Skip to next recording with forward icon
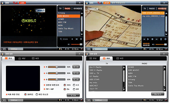Viewport: 169px width, 103px height. click(157, 39)
